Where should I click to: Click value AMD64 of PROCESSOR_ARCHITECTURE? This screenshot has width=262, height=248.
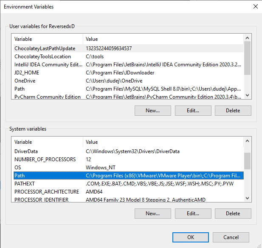(x=94, y=191)
